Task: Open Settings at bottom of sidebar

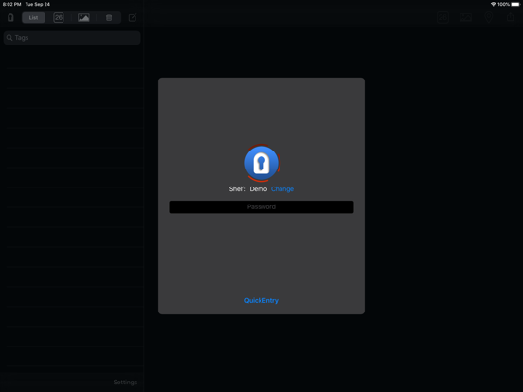Action: pos(125,382)
